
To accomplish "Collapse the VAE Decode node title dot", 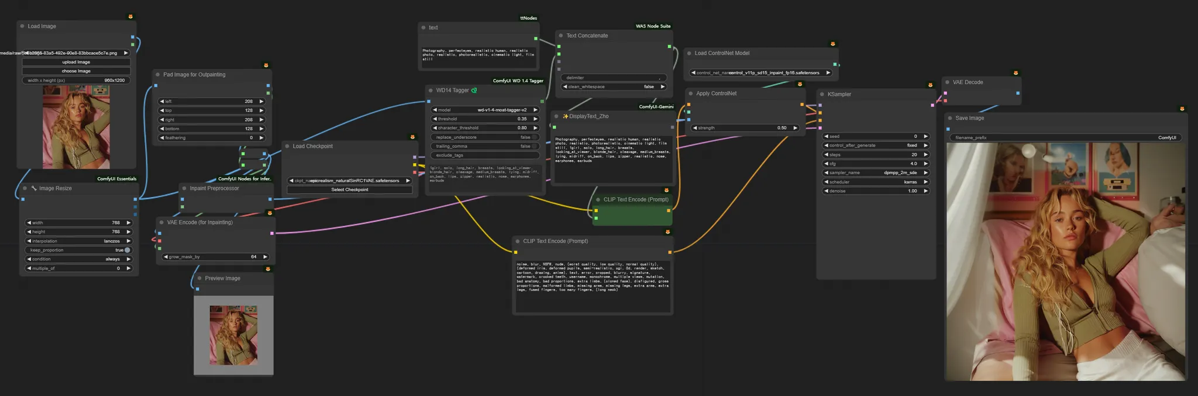I will click(x=947, y=82).
